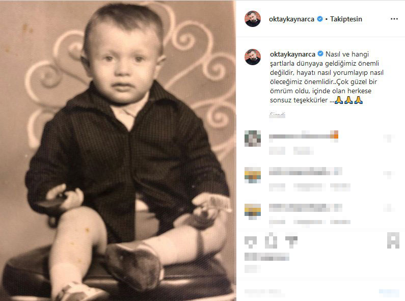
Task: Click the blue post button beside comment field
Action: pyautogui.click(x=389, y=292)
